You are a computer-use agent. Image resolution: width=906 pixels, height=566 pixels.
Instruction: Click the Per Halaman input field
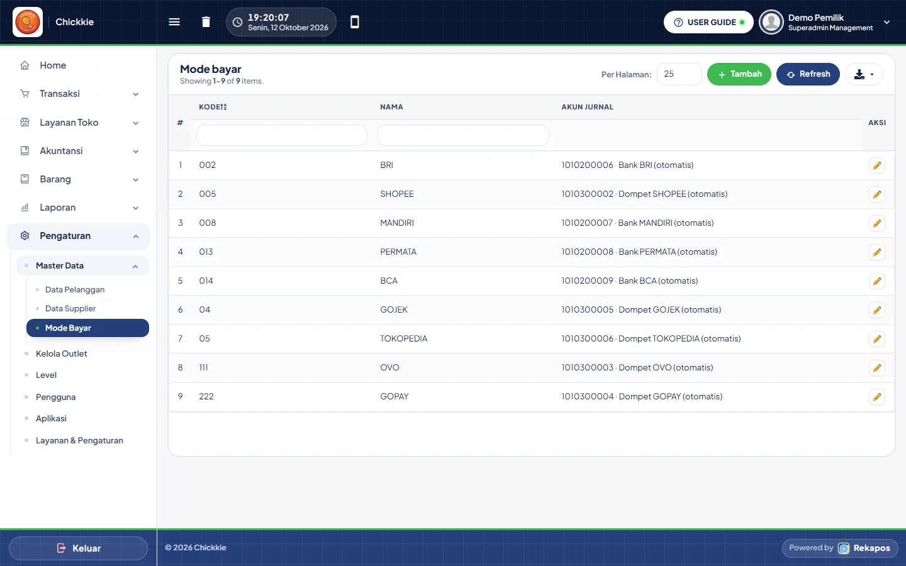click(x=679, y=74)
